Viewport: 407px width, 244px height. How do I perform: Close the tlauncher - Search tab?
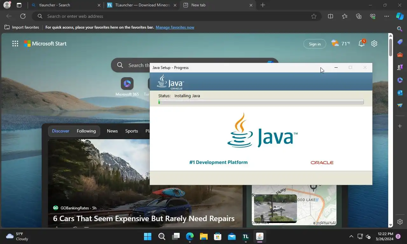coord(99,5)
